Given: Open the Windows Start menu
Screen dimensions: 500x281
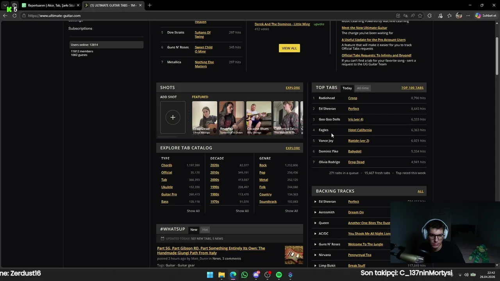Looking at the screenshot, I should point(210,275).
